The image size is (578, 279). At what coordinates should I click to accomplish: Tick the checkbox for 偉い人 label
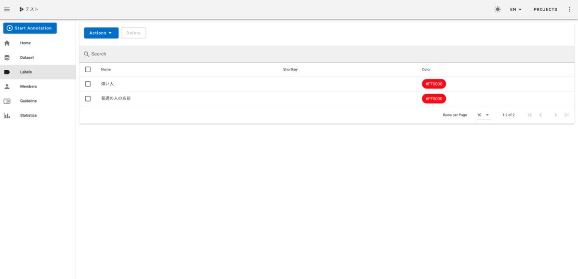pyautogui.click(x=88, y=84)
